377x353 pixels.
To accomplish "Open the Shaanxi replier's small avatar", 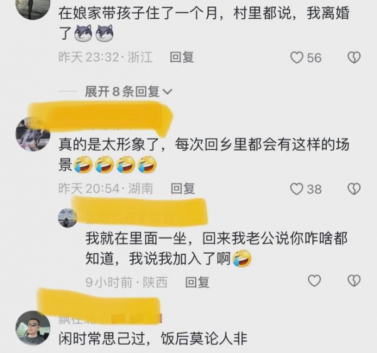I will (68, 218).
